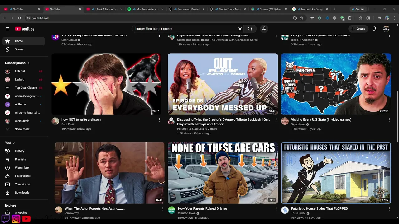This screenshot has height=224, width=399.
Task: Click the YouTube logo
Action: (x=25, y=29)
